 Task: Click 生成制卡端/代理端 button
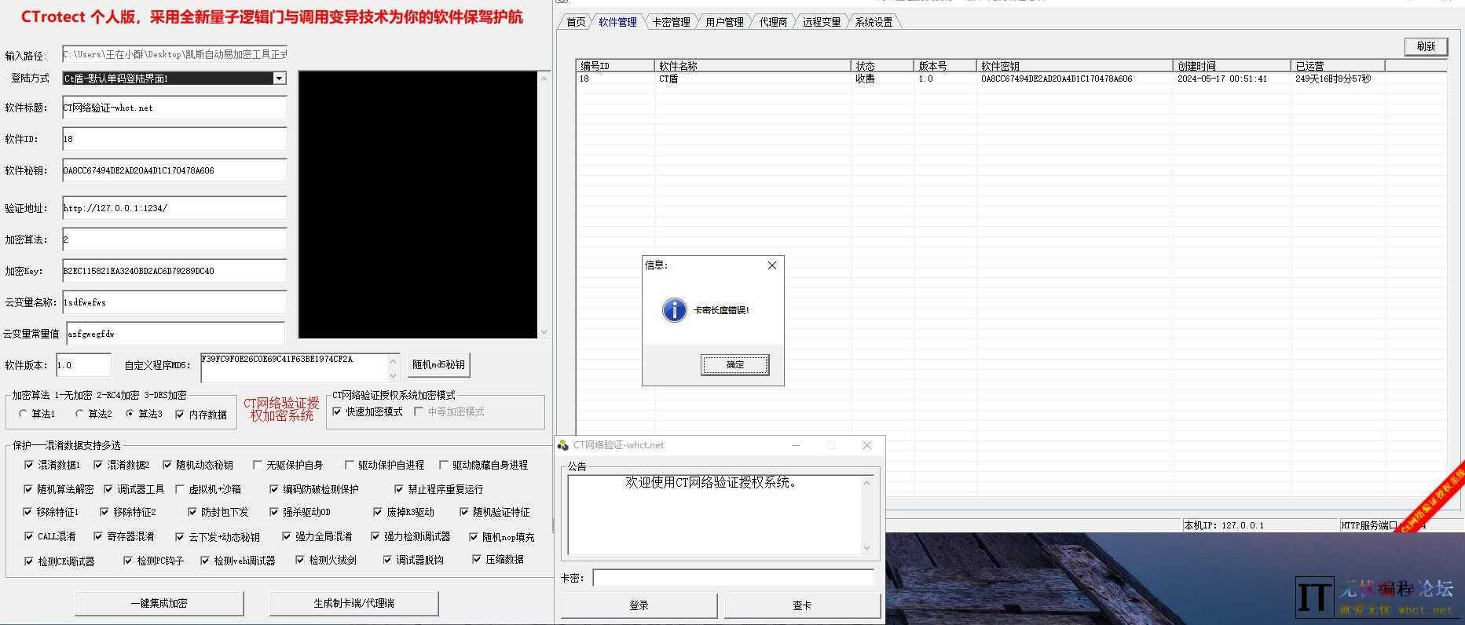[x=353, y=603]
